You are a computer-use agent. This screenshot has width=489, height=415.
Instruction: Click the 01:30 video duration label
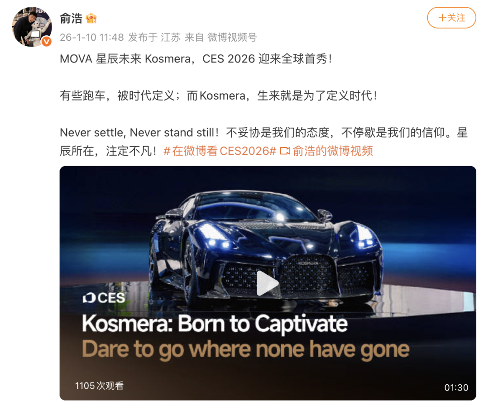(x=456, y=387)
